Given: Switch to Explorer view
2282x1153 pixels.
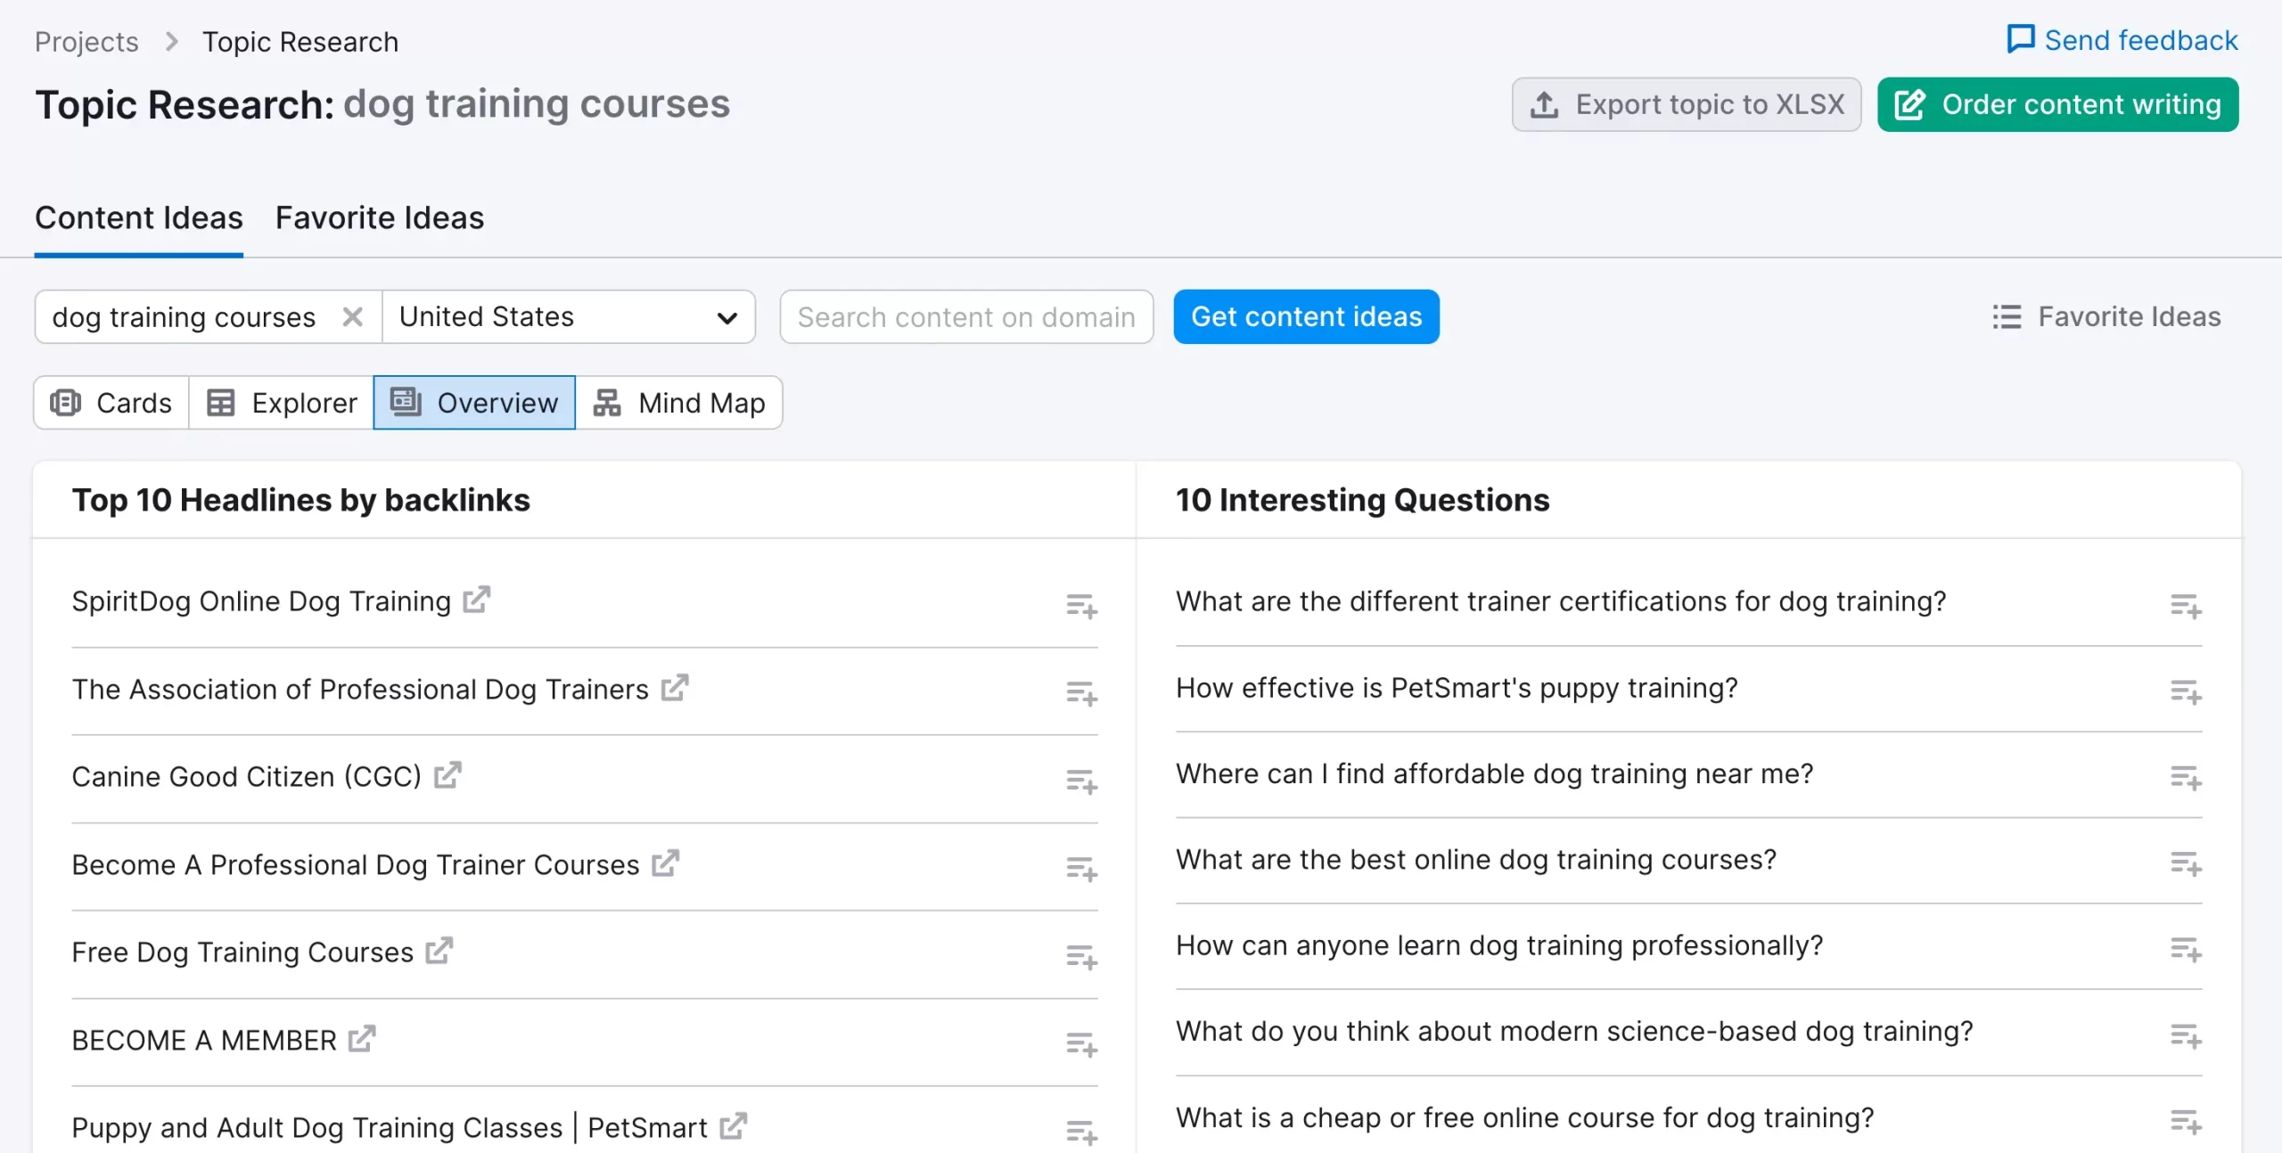Looking at the screenshot, I should (x=282, y=403).
